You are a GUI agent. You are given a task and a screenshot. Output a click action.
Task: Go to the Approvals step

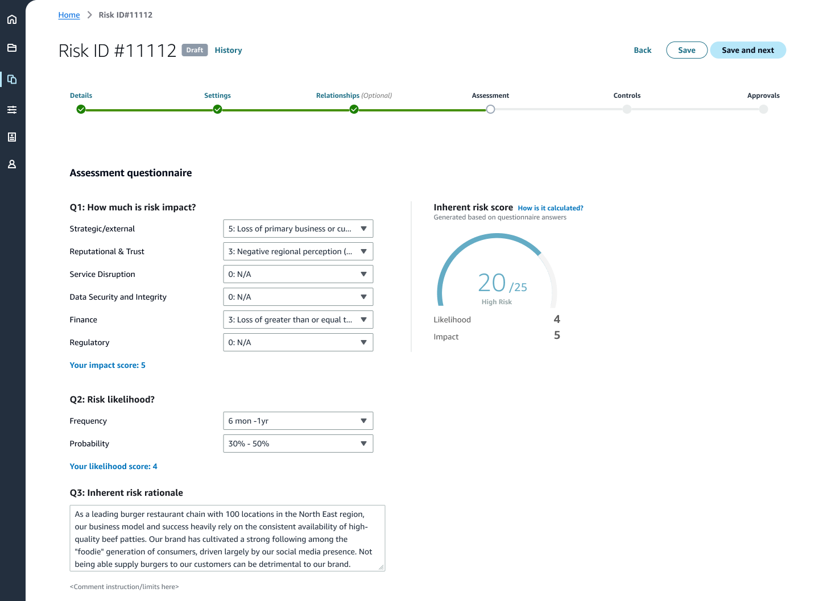(x=763, y=96)
